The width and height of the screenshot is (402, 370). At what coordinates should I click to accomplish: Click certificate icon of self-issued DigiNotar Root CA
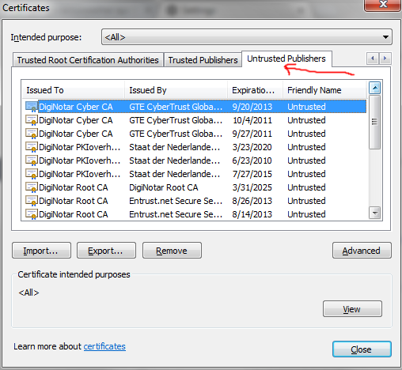[32, 187]
